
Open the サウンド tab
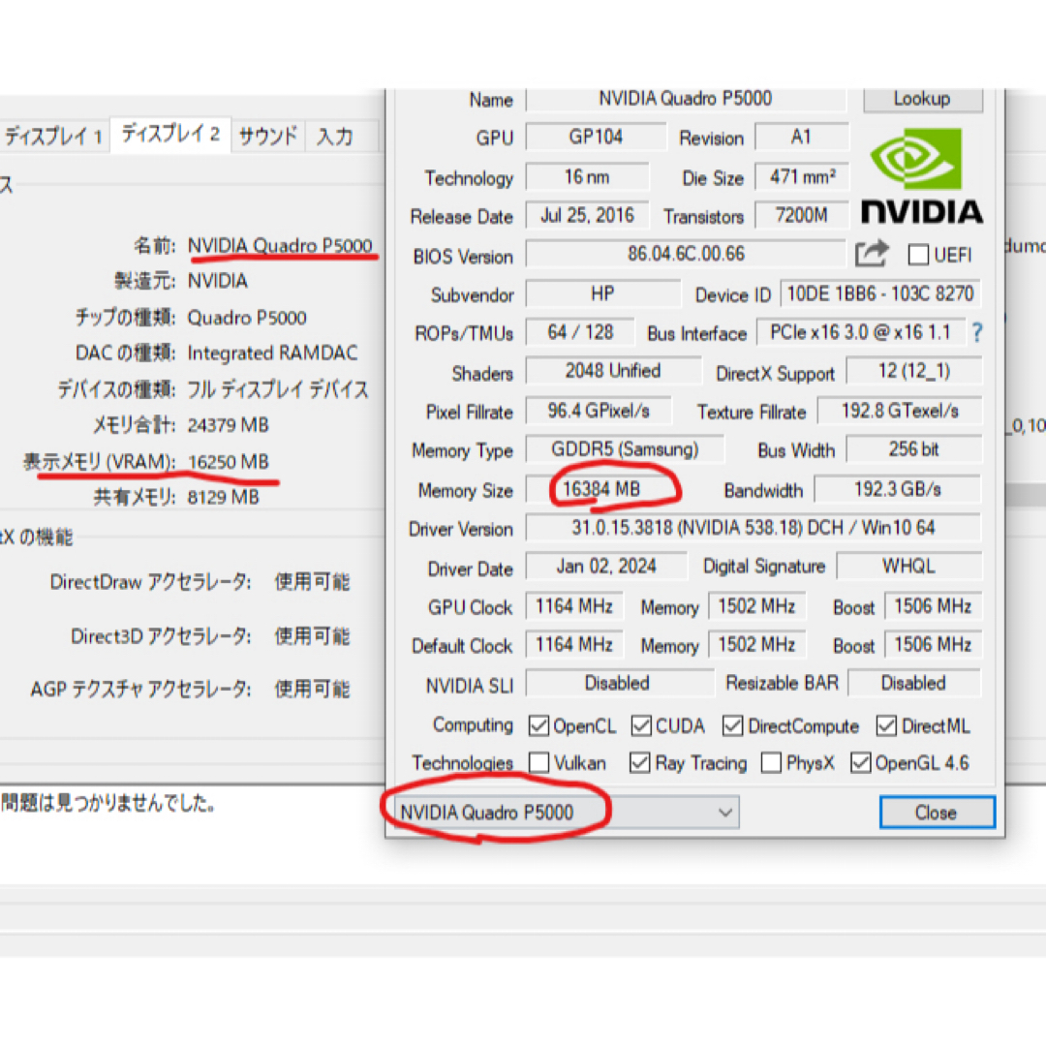[268, 137]
